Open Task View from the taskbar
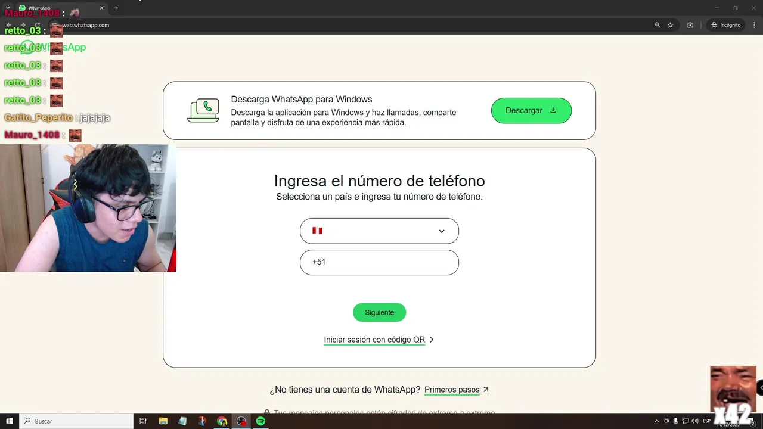 [143, 421]
